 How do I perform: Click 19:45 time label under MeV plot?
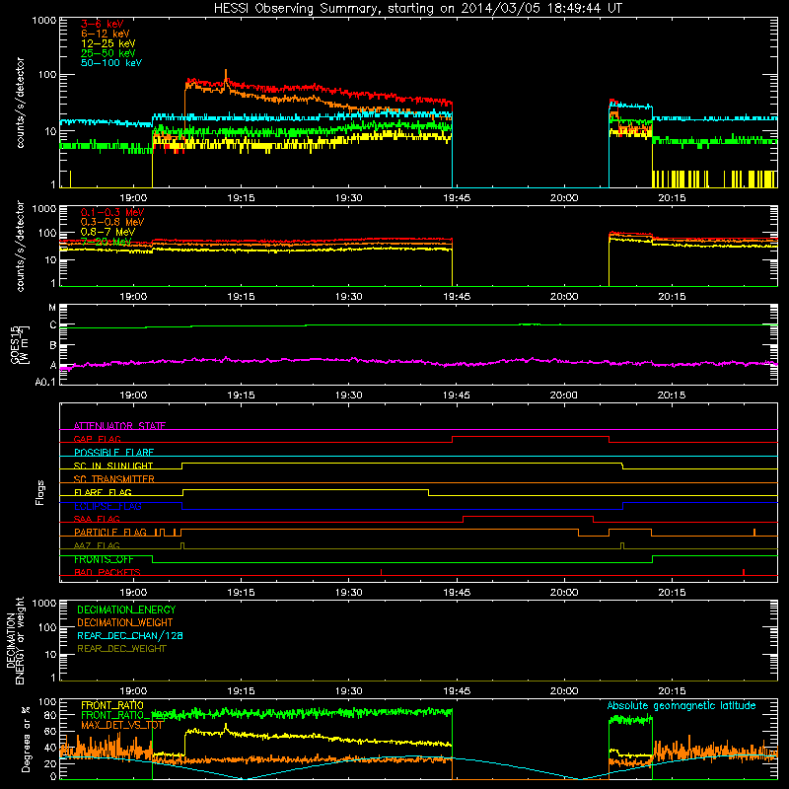coord(457,297)
